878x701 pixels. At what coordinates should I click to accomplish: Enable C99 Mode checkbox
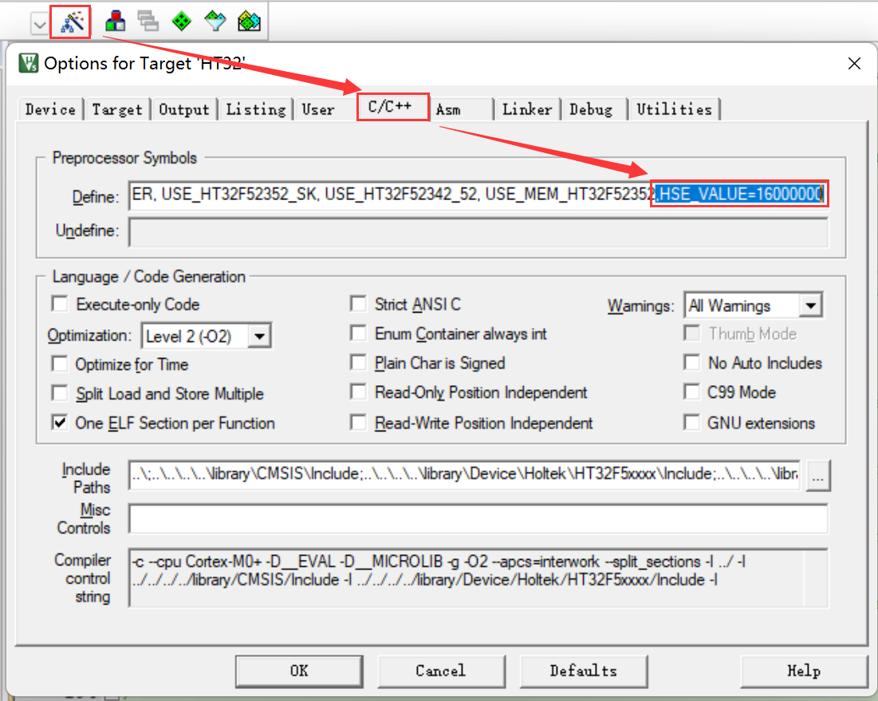[692, 393]
